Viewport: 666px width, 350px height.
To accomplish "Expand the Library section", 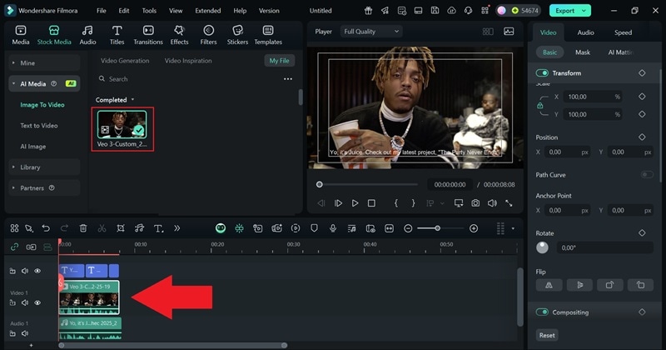I will pos(44,167).
